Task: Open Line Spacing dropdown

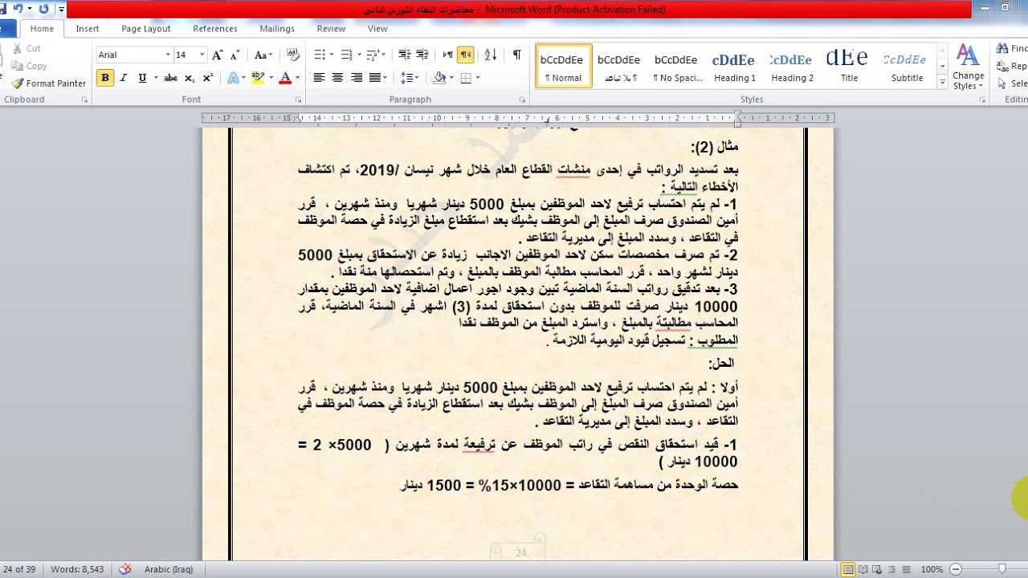Action: (x=410, y=78)
